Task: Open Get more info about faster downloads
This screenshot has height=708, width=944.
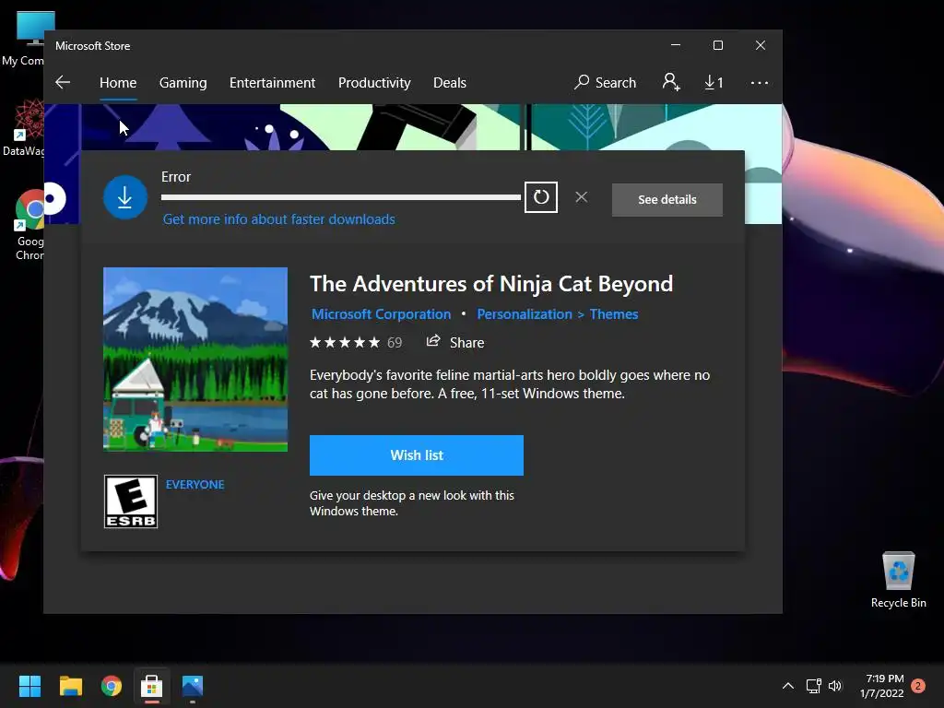Action: tap(278, 219)
